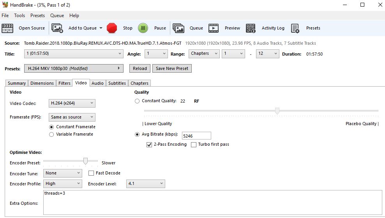Click the Presets document gear icon

[295, 28]
